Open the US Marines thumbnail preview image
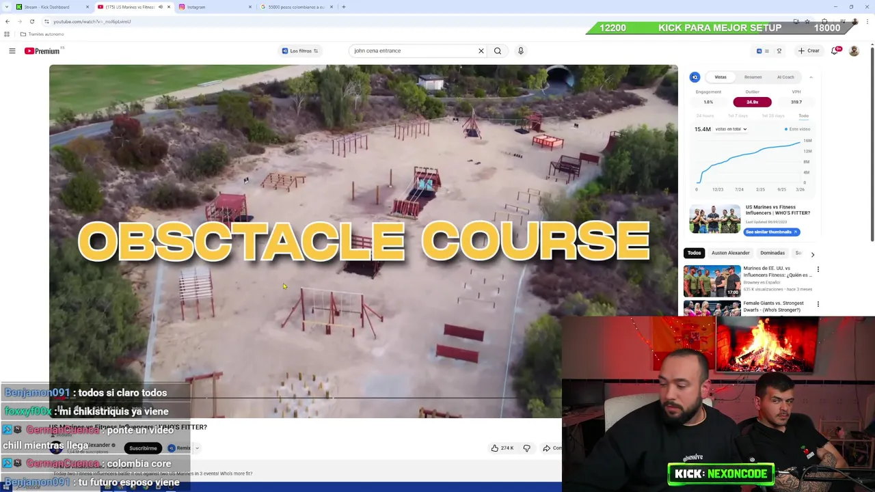 (x=714, y=219)
